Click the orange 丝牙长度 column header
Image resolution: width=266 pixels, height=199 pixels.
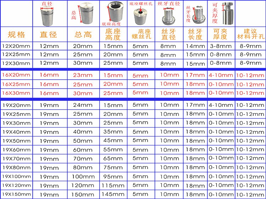click(x=195, y=34)
